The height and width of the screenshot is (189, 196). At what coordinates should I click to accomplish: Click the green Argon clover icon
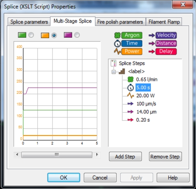coord(118,35)
